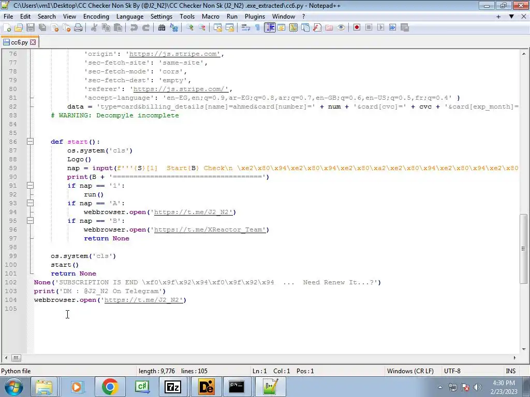The width and height of the screenshot is (530, 397).
Task: Open the Function List panel icon
Action: coord(317,28)
